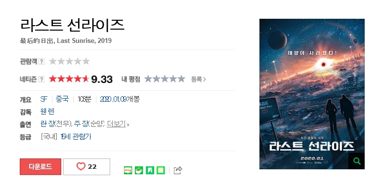Share via Naver cafe cup icon
This screenshot has width=380, height=193.
tap(139, 170)
